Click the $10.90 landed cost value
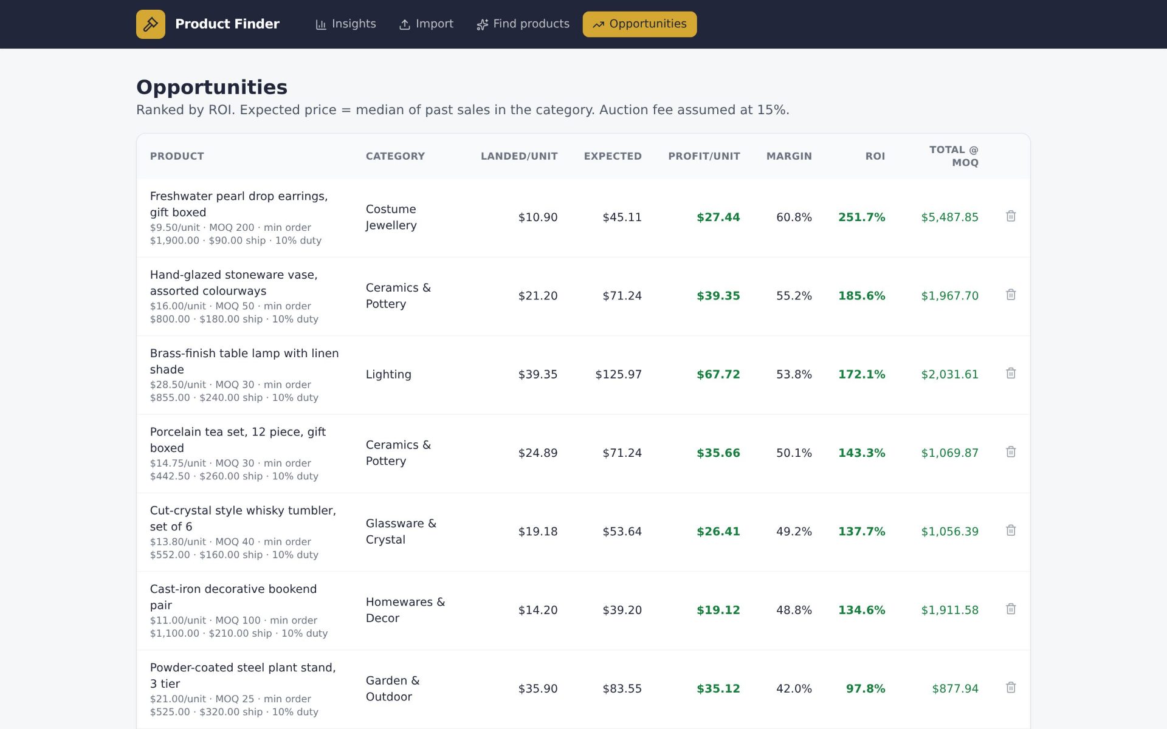Image resolution: width=1167 pixels, height=729 pixels. pyautogui.click(x=538, y=217)
